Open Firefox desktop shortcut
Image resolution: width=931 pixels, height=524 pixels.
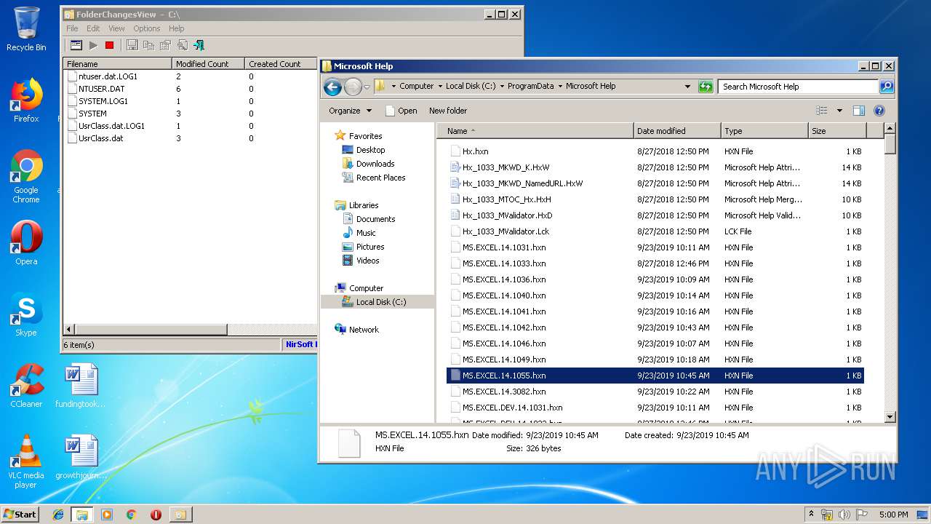(26, 101)
